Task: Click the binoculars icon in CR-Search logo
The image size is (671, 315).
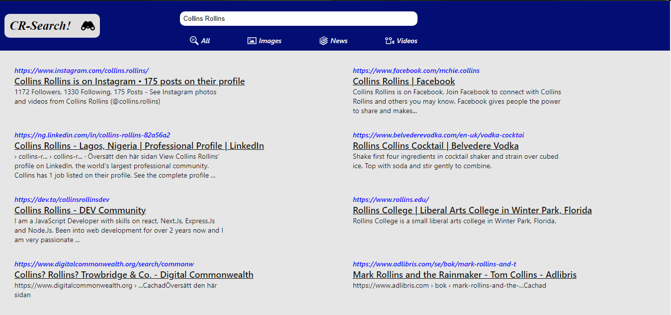Action: pyautogui.click(x=88, y=26)
